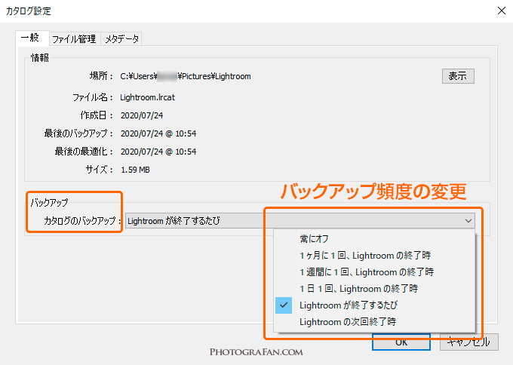The width and height of the screenshot is (513, 365).
Task: Choose 1週間に1回、Lightroom の終了時
Action: 374,272
